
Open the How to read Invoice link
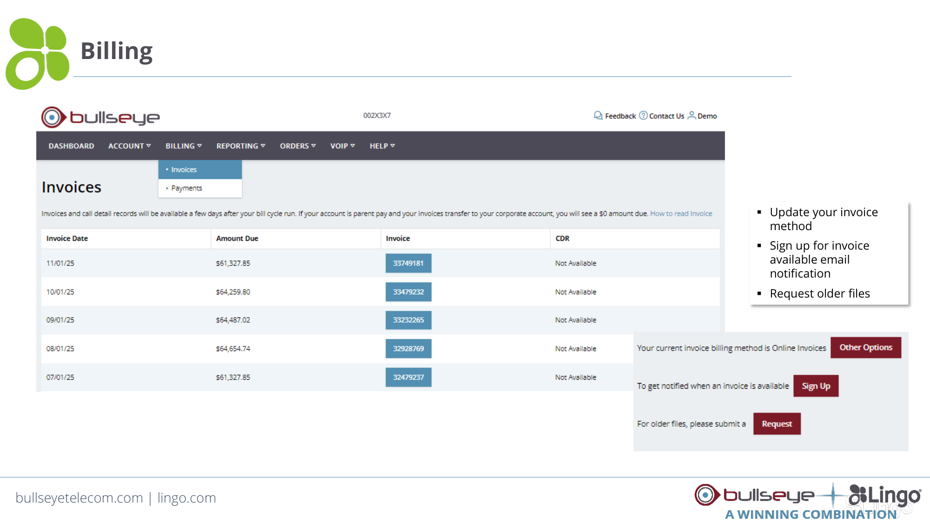[x=681, y=214]
